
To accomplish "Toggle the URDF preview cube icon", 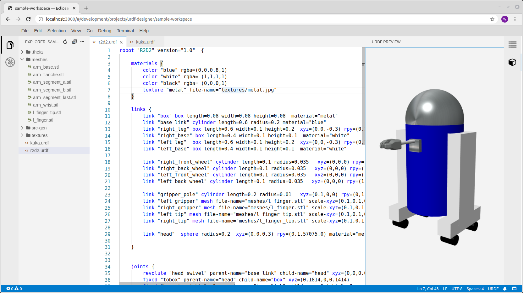I will 512,62.
